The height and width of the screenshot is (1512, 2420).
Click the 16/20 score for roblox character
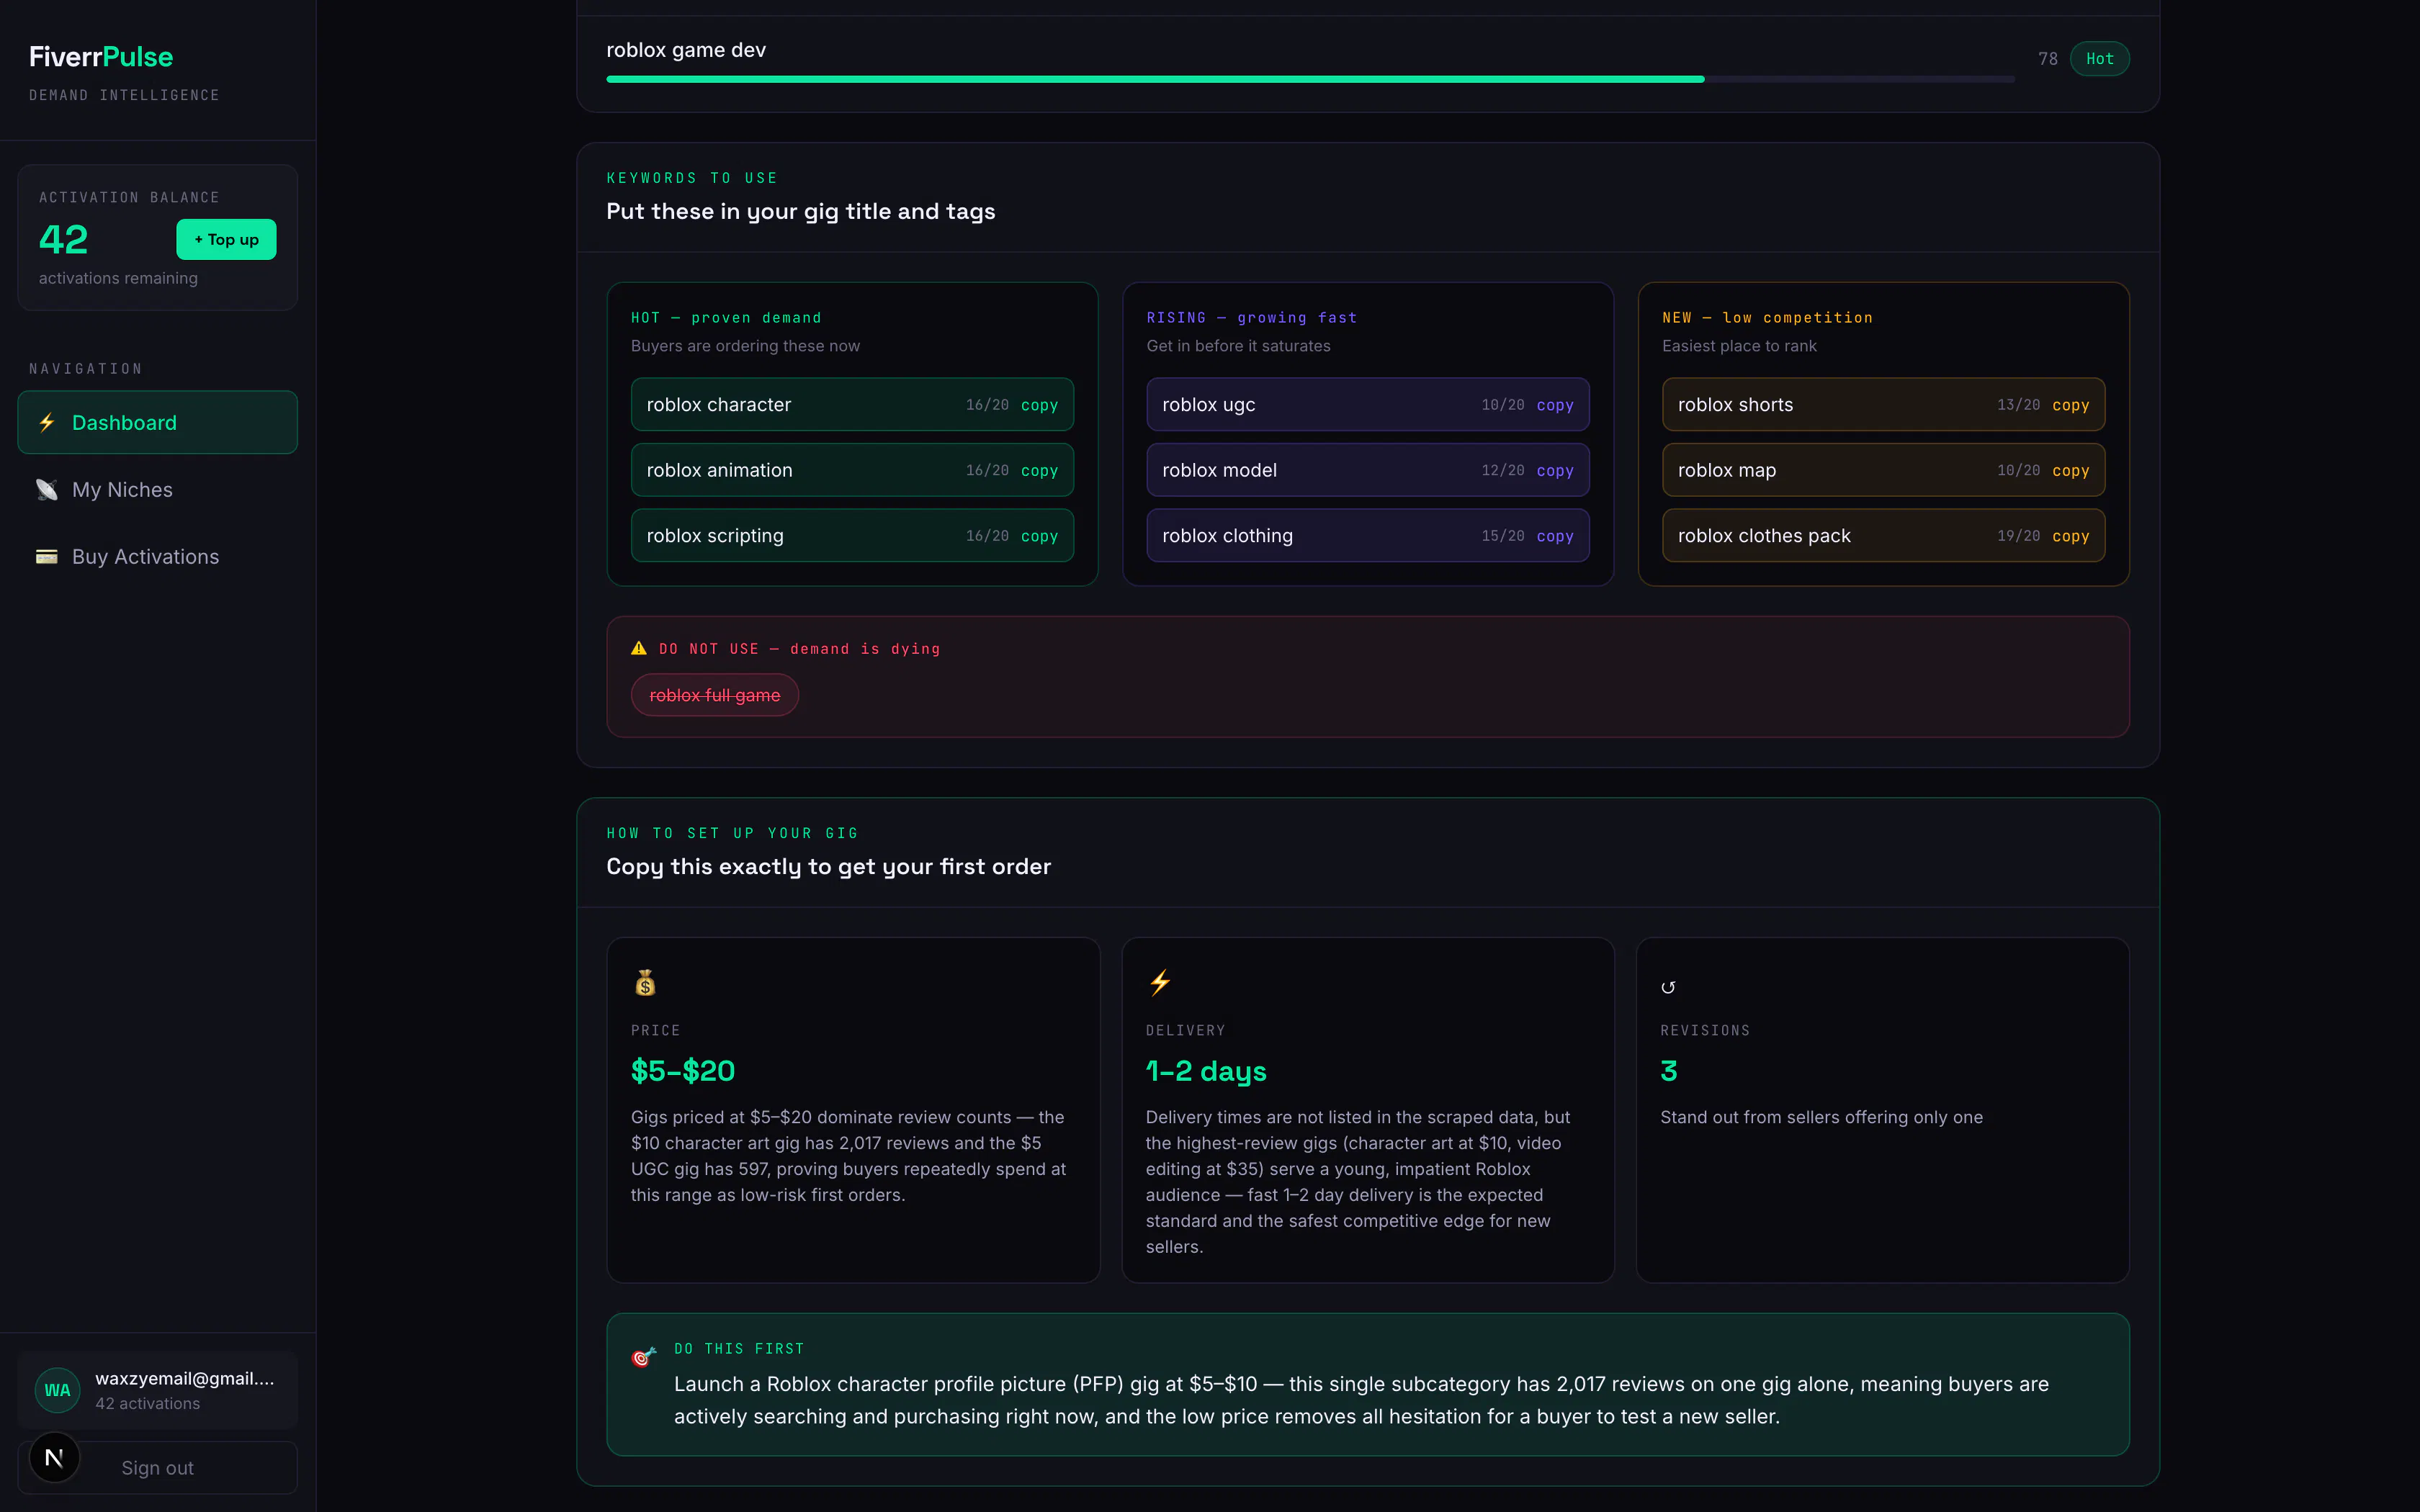click(987, 405)
